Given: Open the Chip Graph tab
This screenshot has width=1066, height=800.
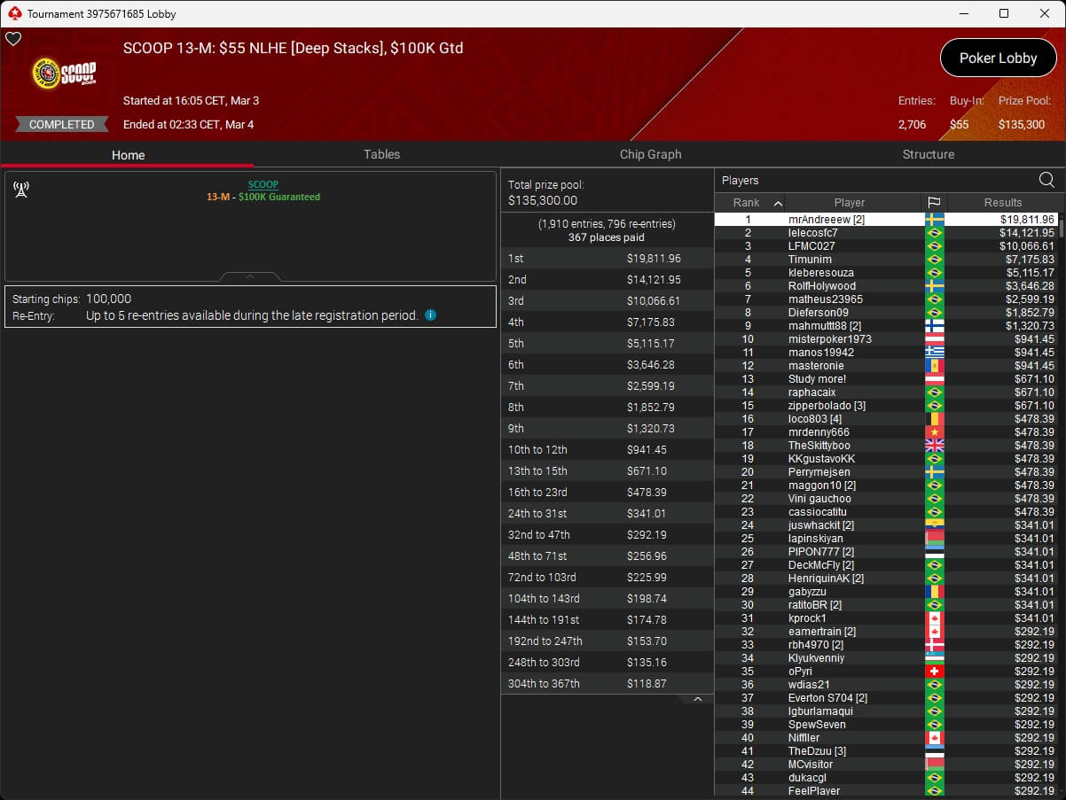Looking at the screenshot, I should tap(650, 154).
